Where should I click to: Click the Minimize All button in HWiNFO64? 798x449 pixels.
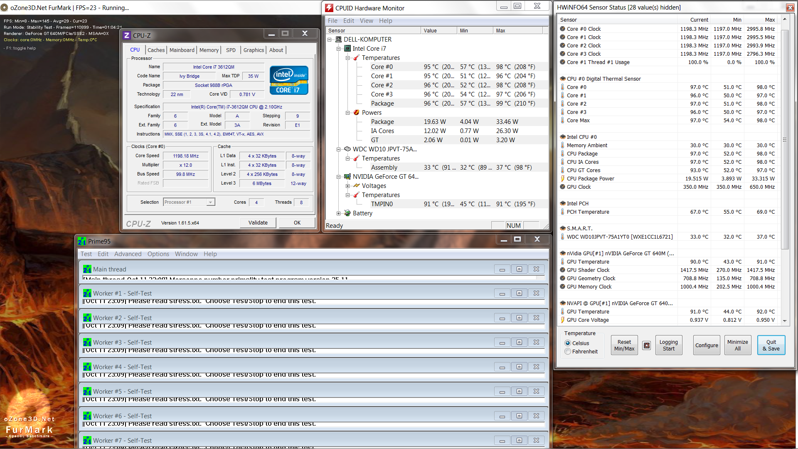click(738, 345)
